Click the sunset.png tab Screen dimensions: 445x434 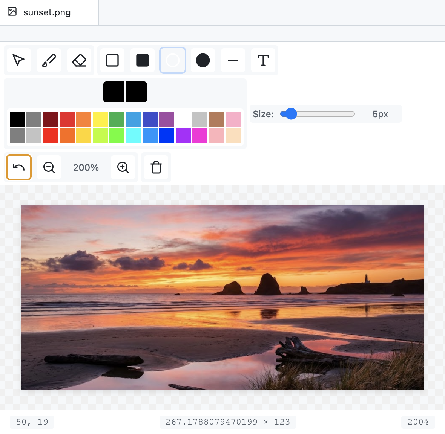click(46, 12)
